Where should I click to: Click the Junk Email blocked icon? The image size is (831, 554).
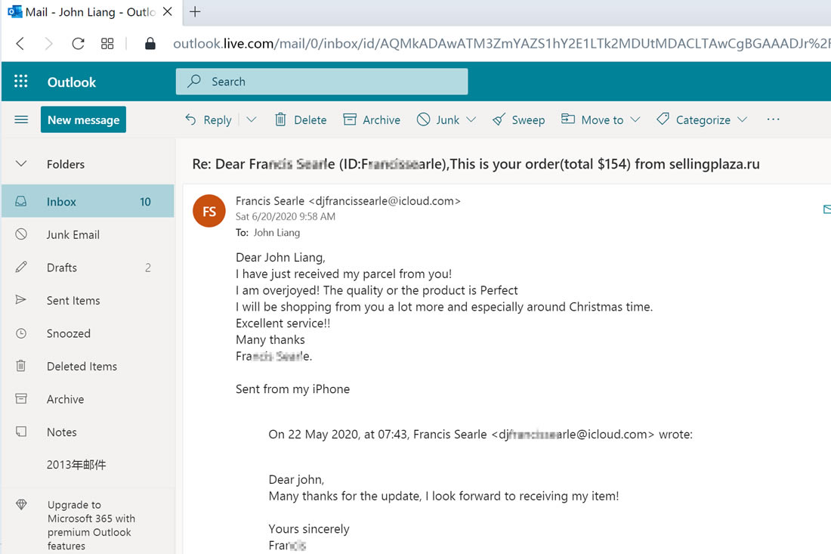(20, 234)
